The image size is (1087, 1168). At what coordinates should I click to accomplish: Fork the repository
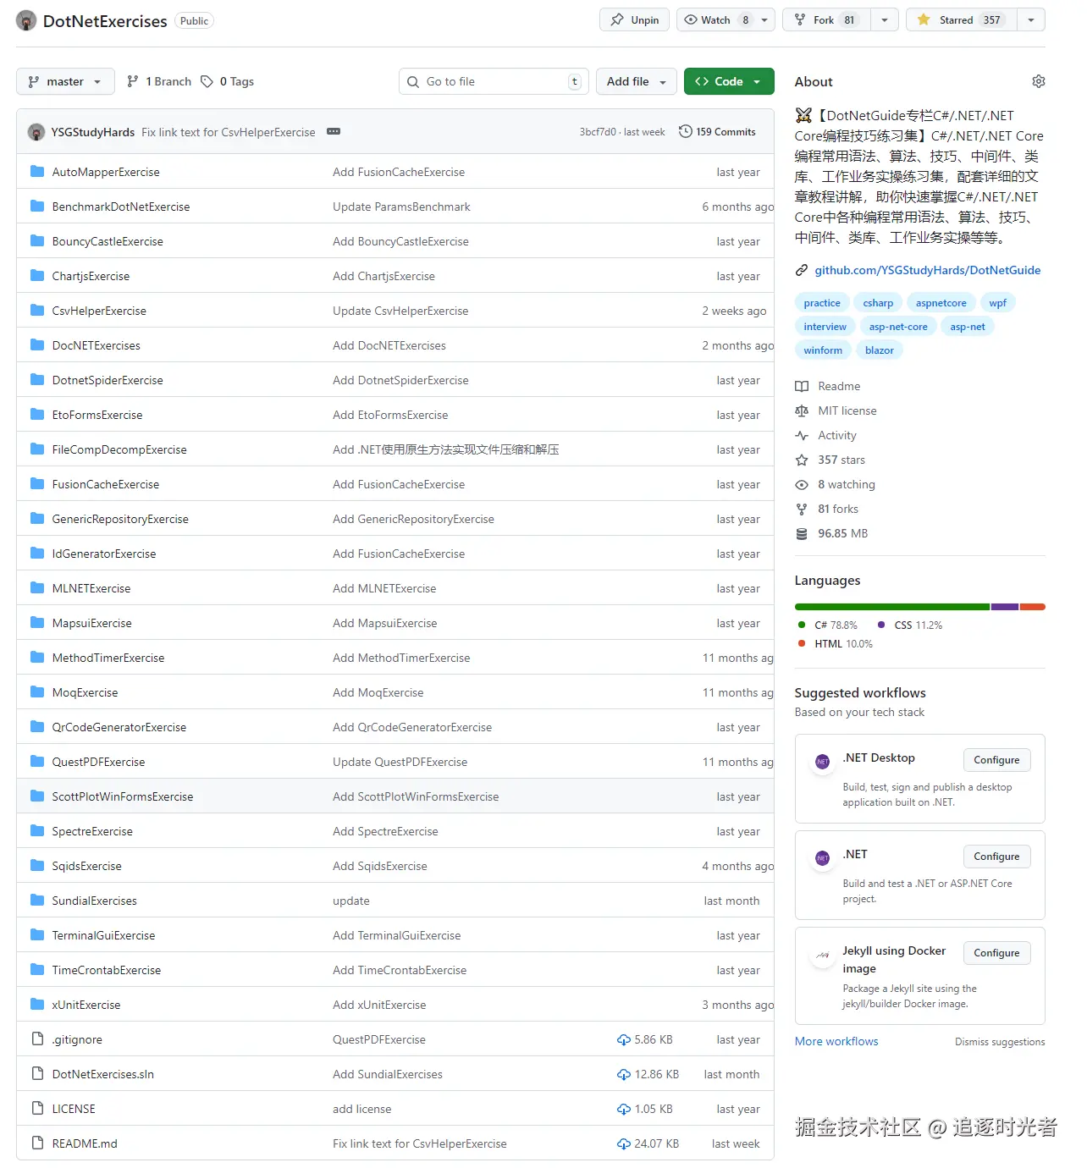(x=826, y=19)
